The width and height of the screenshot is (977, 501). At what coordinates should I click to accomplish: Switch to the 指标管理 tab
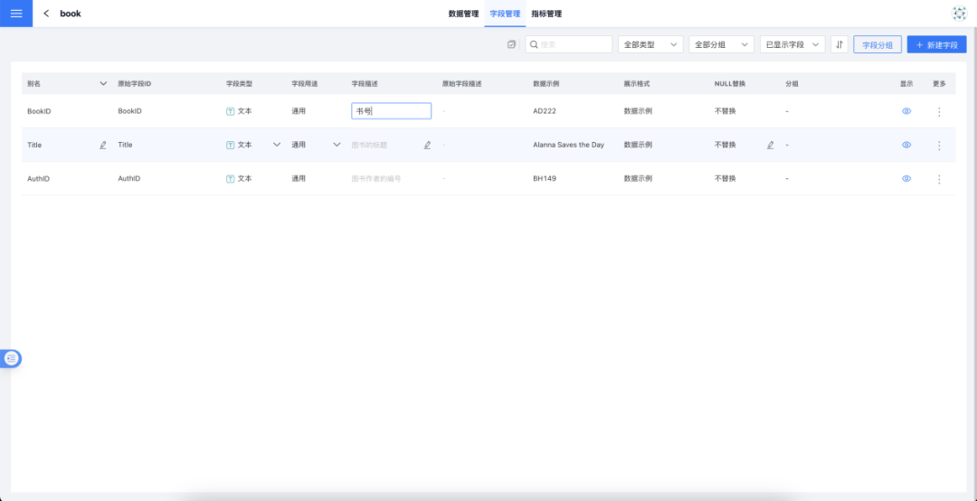pos(546,13)
